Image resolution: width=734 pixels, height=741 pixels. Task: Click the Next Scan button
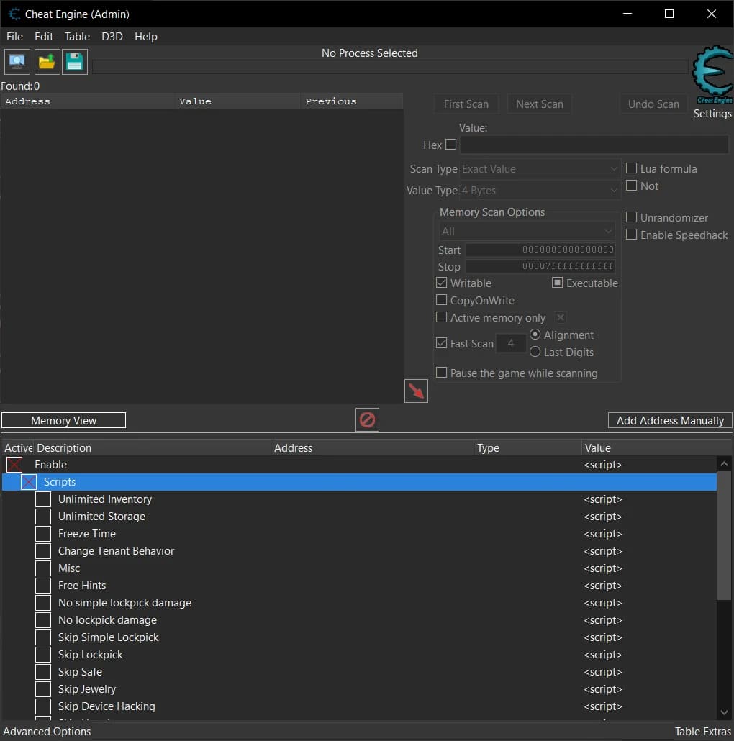[x=539, y=104]
